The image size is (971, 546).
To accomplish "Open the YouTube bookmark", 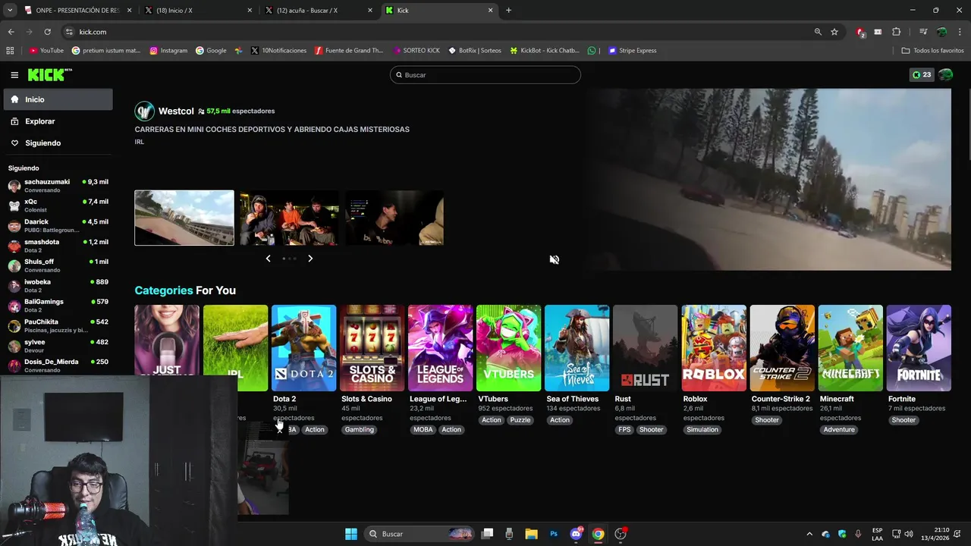I will point(46,51).
